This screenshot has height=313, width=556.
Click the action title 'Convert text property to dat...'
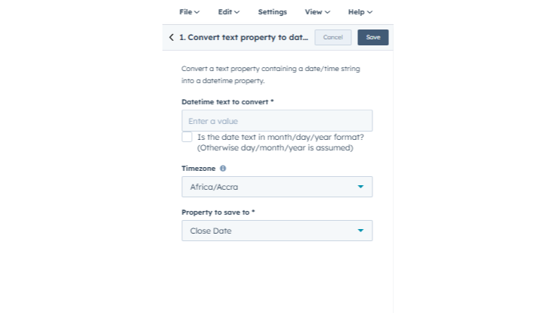pyautogui.click(x=243, y=37)
